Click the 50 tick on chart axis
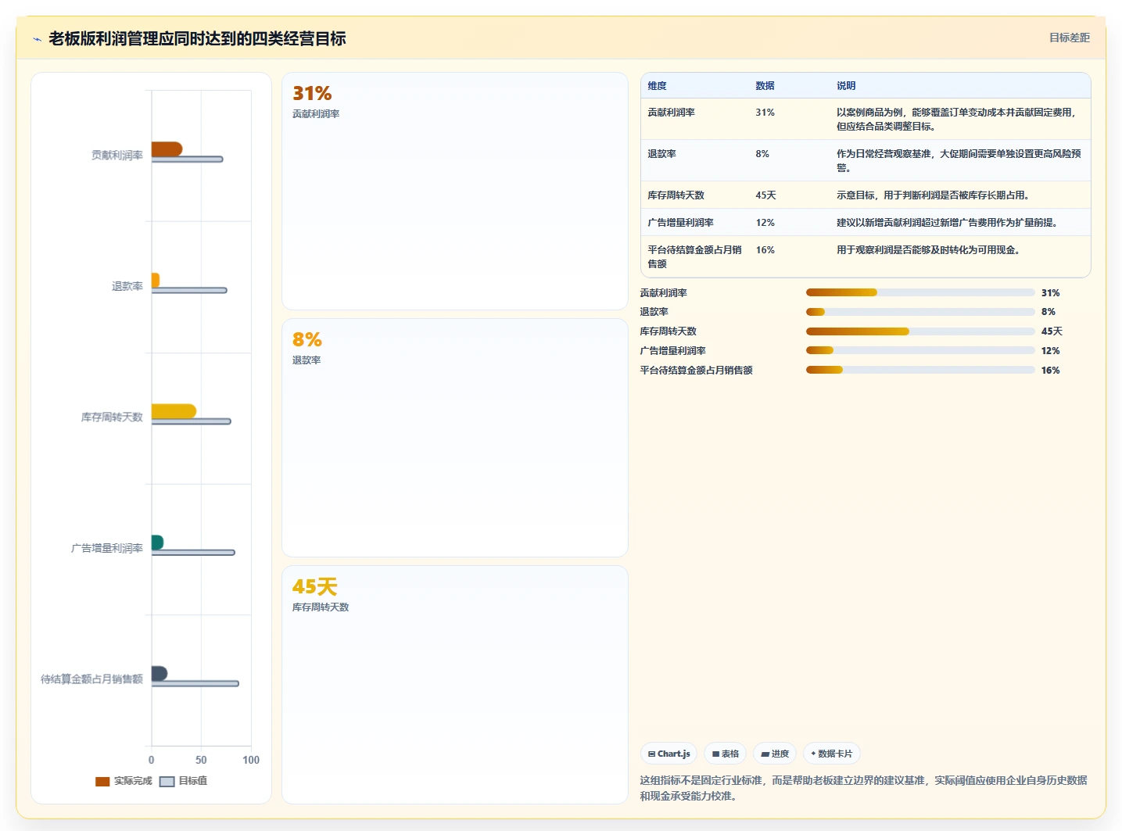The image size is (1122, 831). 201,760
